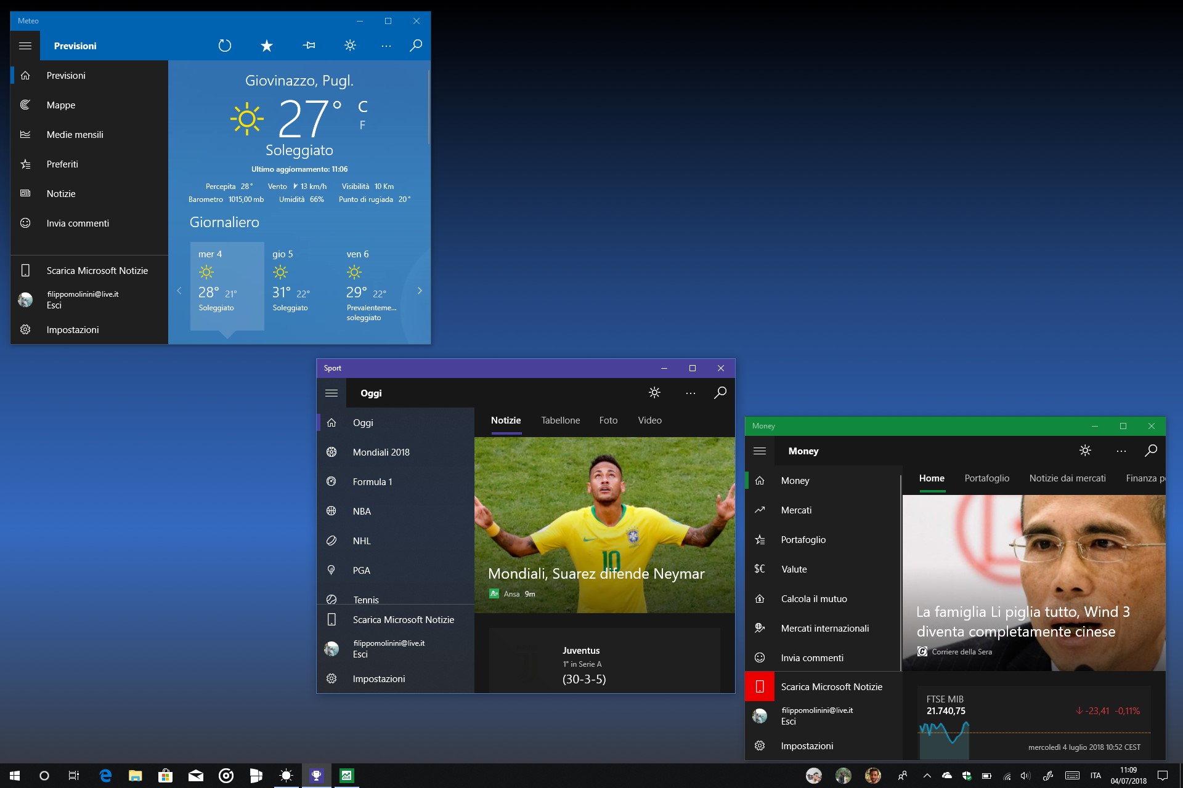This screenshot has width=1183, height=788.
Task: Pin the Meteo location with pin icon
Action: [x=309, y=46]
